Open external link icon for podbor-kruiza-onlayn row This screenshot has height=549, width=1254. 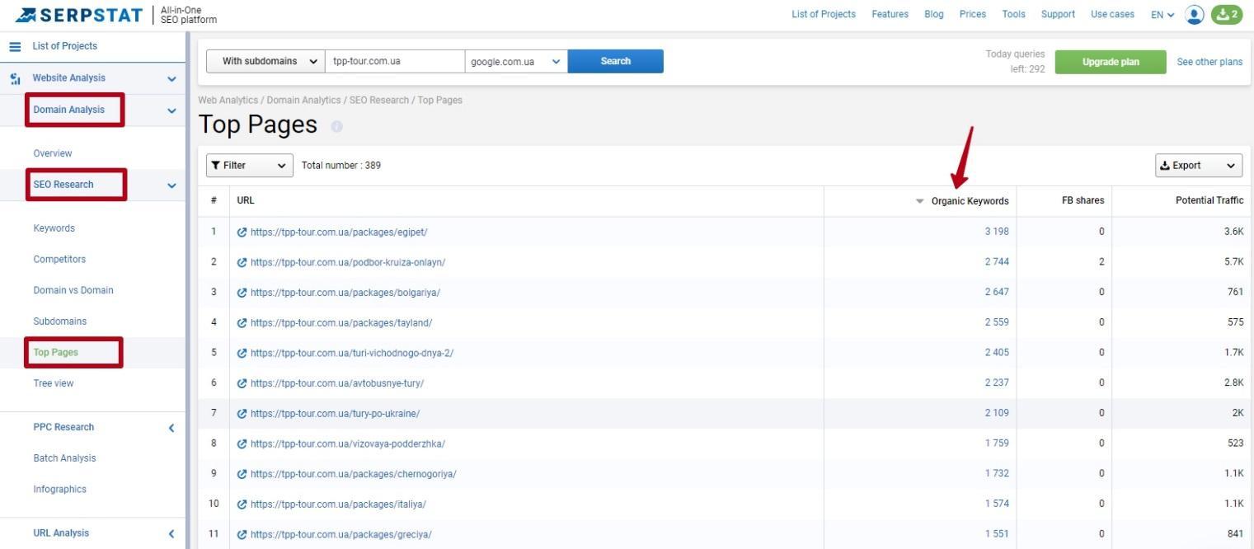pyautogui.click(x=242, y=262)
